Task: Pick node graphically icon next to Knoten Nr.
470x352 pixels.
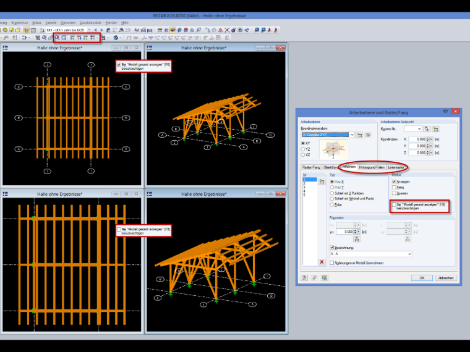Action: (427, 129)
